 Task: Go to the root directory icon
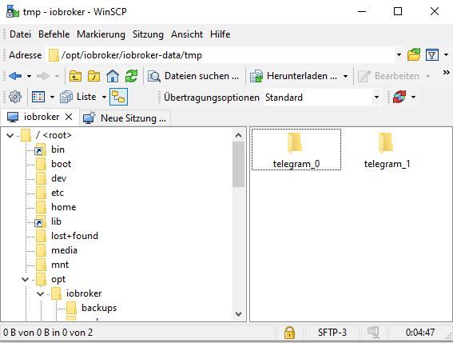[94, 76]
